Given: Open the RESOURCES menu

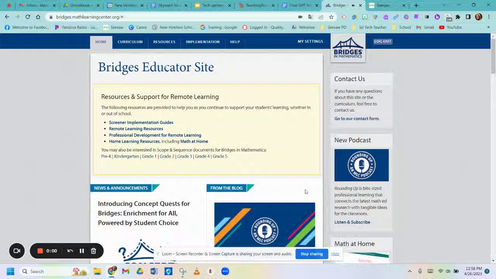Looking at the screenshot, I should (x=164, y=42).
